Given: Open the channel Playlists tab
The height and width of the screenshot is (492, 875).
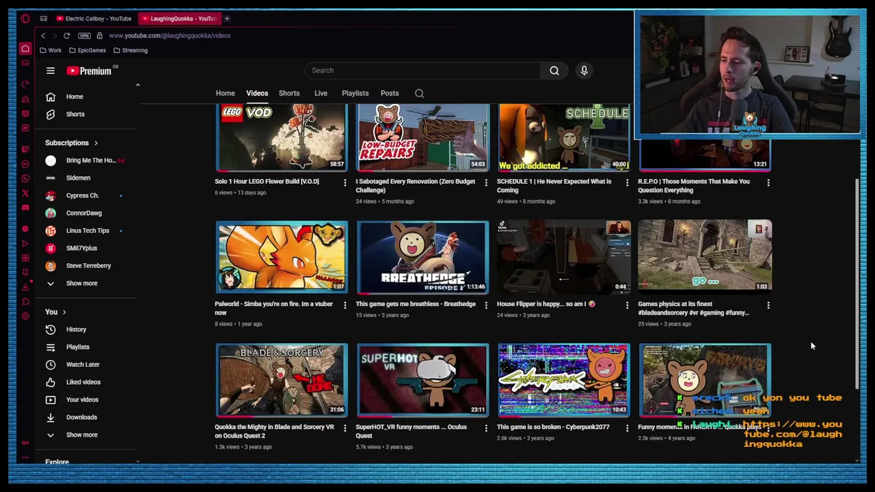Looking at the screenshot, I should pyautogui.click(x=355, y=94).
